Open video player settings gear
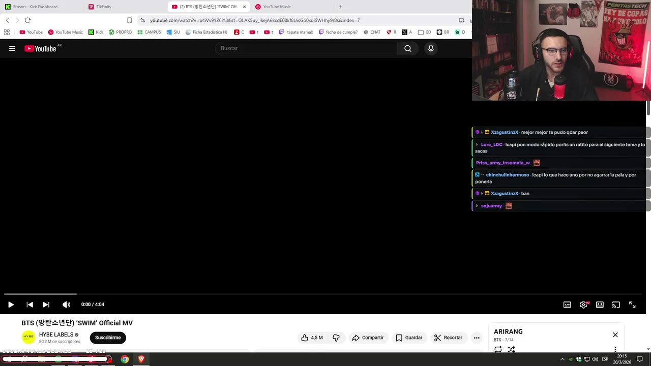 [583, 304]
